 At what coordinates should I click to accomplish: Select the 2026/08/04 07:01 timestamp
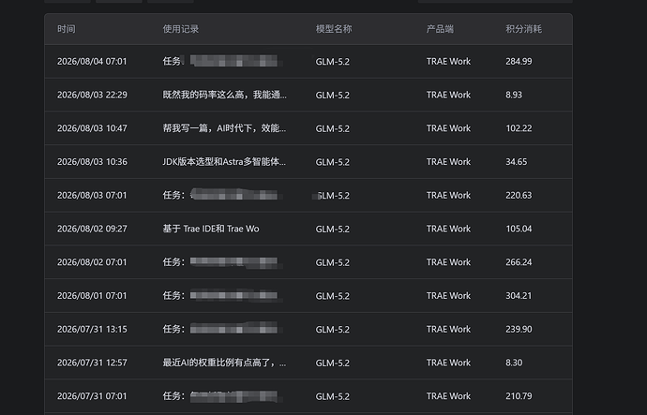coord(92,62)
